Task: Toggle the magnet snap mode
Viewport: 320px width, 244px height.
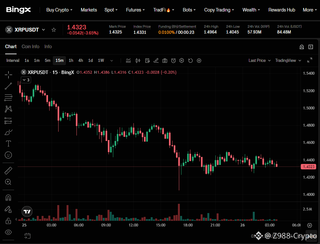Action: (x=8, y=198)
